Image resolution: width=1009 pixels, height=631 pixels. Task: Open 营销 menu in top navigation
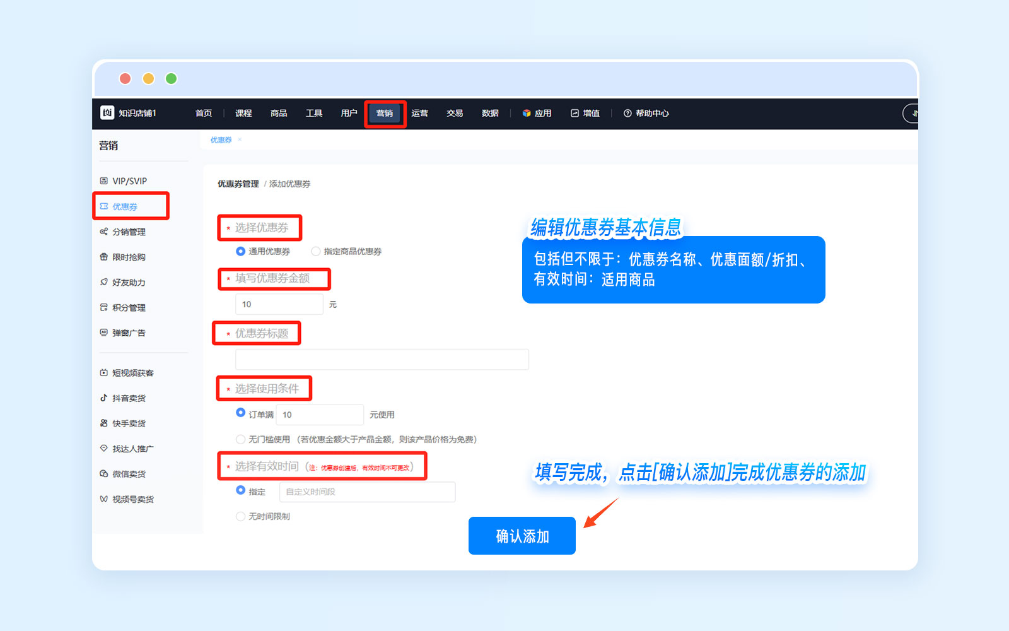click(x=385, y=114)
